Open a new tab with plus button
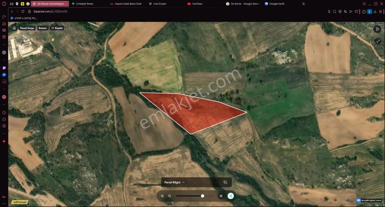 303,4
